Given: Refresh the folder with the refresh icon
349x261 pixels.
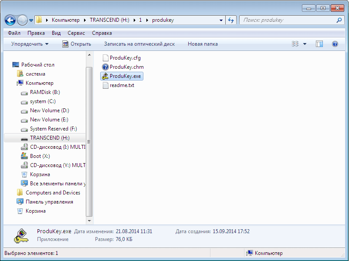Looking at the screenshot, I should point(231,20).
